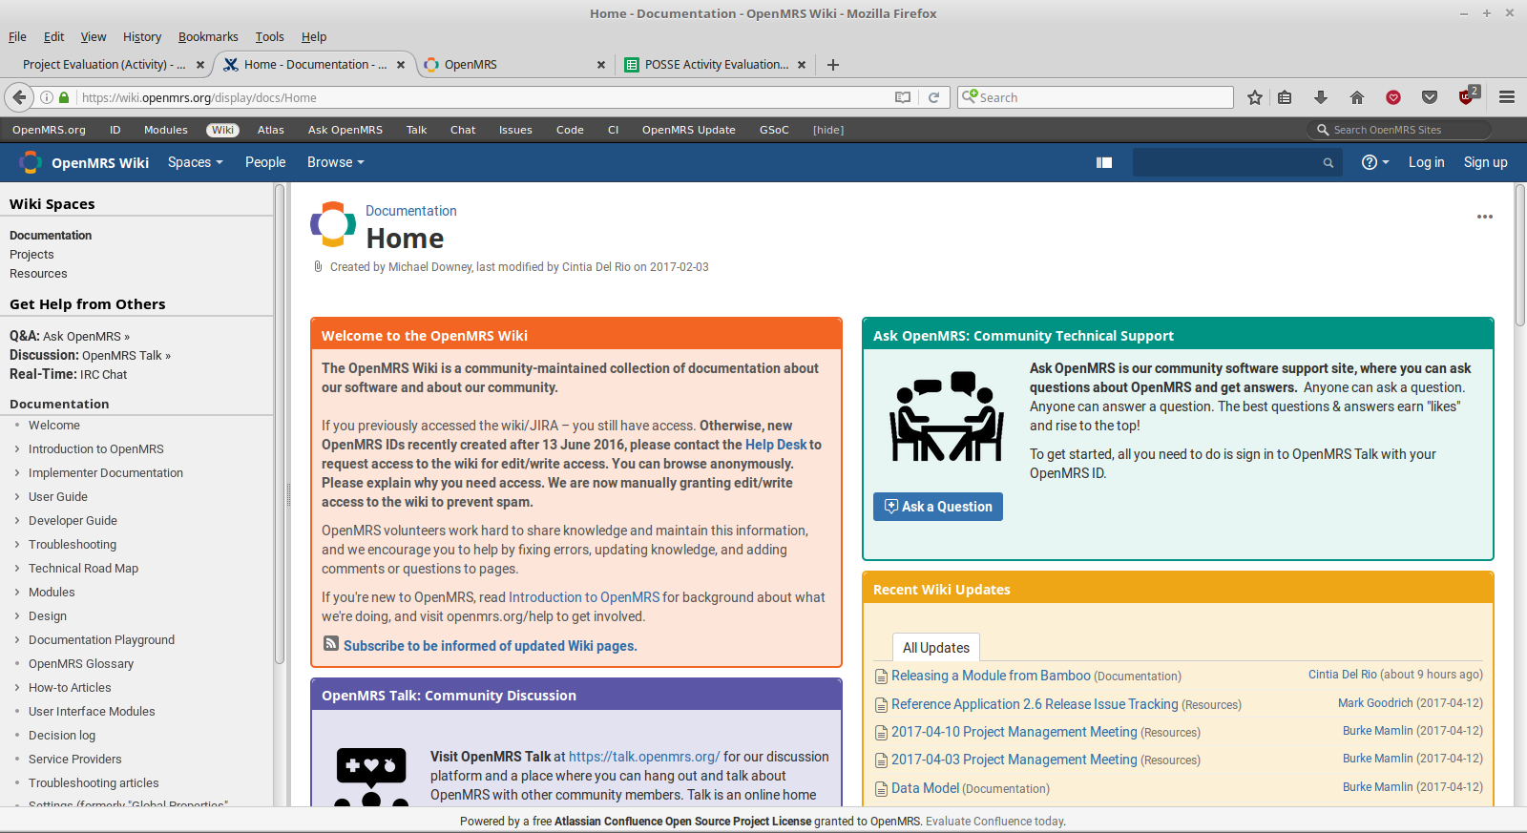The width and height of the screenshot is (1527, 833).
Task: Bookmark this page with the star icon
Action: click(1255, 97)
